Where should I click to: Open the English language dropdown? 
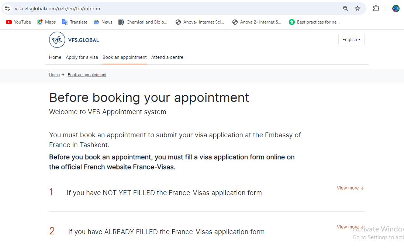click(x=351, y=39)
